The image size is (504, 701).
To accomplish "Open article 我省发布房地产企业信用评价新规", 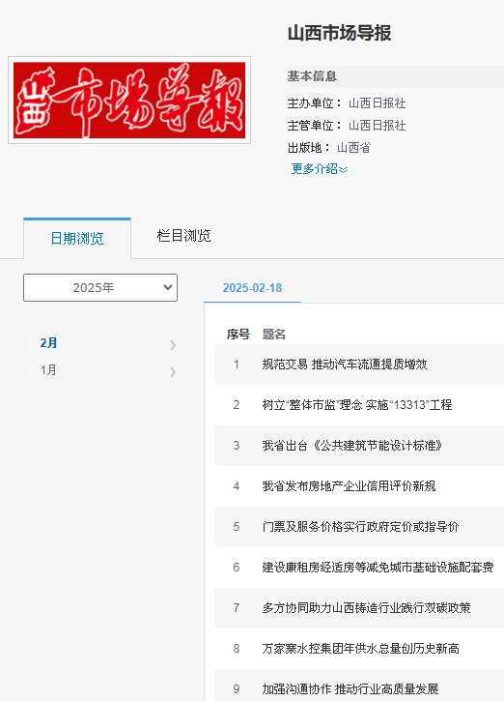I will point(350,486).
